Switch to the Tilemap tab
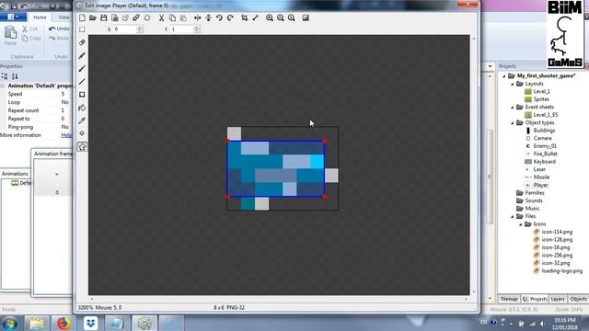The height and width of the screenshot is (331, 589). pos(509,299)
